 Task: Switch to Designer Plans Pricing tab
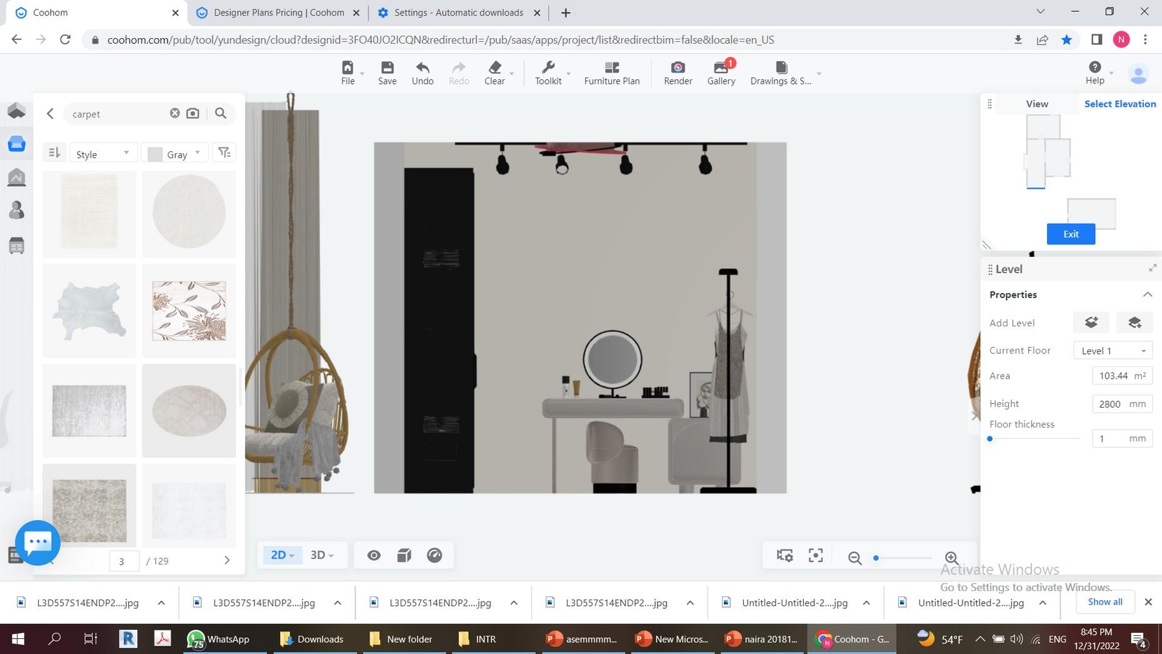(x=278, y=13)
